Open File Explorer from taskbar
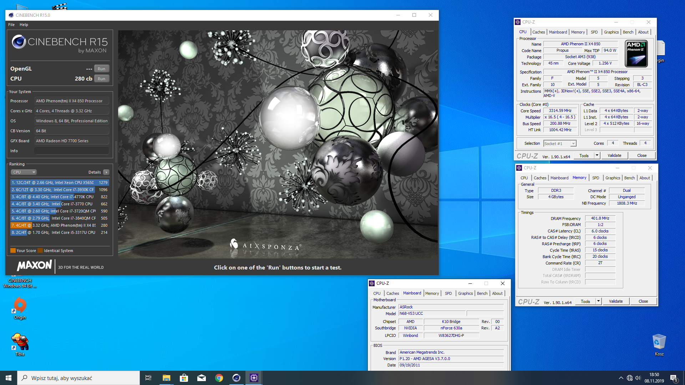 coord(166,378)
